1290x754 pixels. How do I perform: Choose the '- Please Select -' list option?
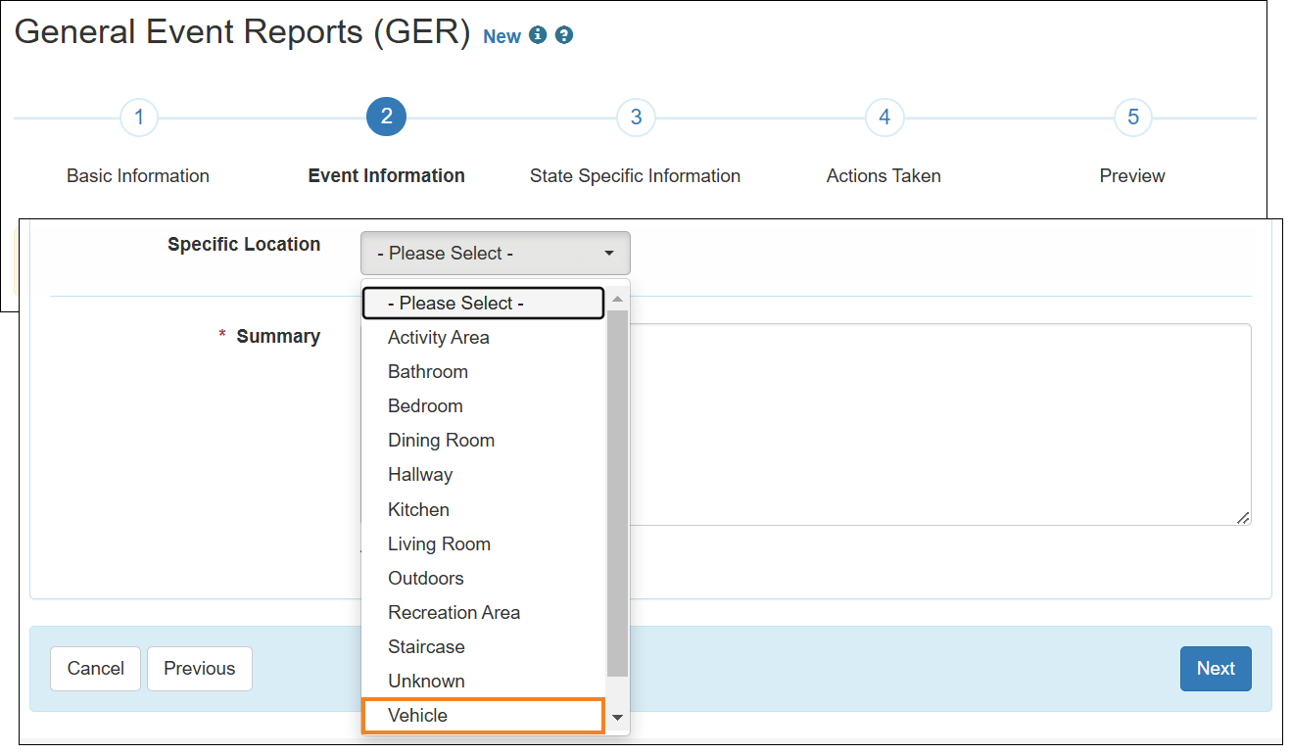tap(484, 304)
